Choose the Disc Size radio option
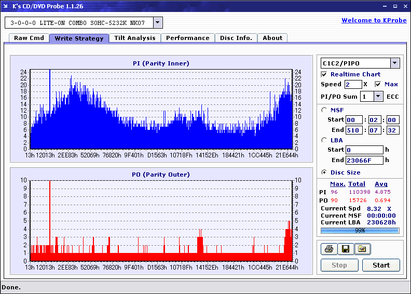The height and width of the screenshot is (294, 411). [x=324, y=172]
